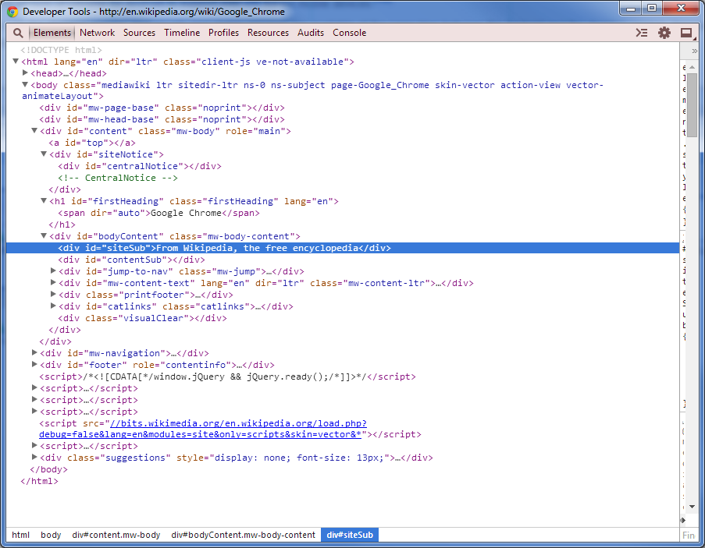Viewport: 705px width, 548px height.
Task: Expand the mw-navigation div
Action: pyautogui.click(x=34, y=352)
